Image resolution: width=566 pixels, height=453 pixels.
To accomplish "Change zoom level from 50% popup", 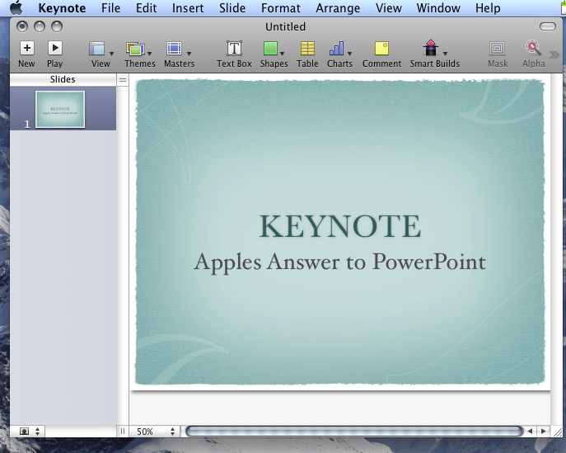I will point(156,432).
